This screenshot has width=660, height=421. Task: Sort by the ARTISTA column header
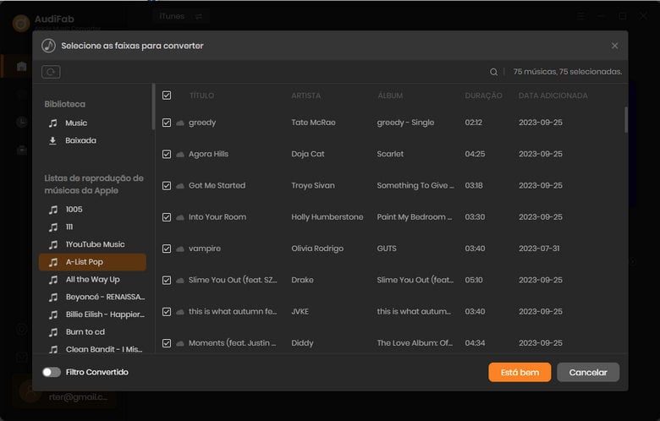[306, 96]
